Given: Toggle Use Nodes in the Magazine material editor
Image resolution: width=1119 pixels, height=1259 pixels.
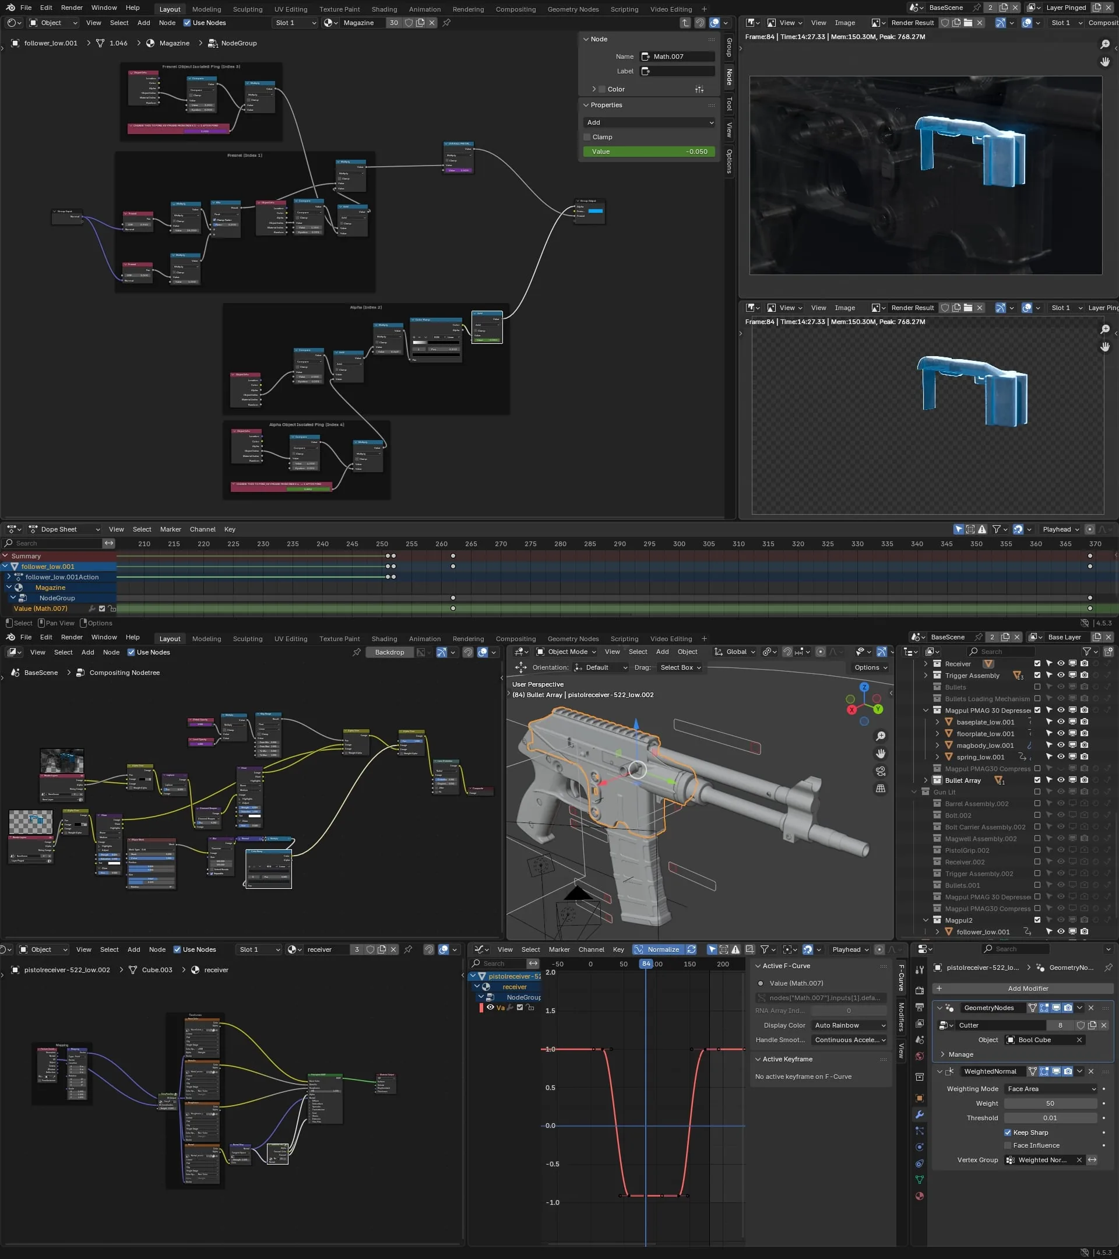Looking at the screenshot, I should pyautogui.click(x=187, y=23).
